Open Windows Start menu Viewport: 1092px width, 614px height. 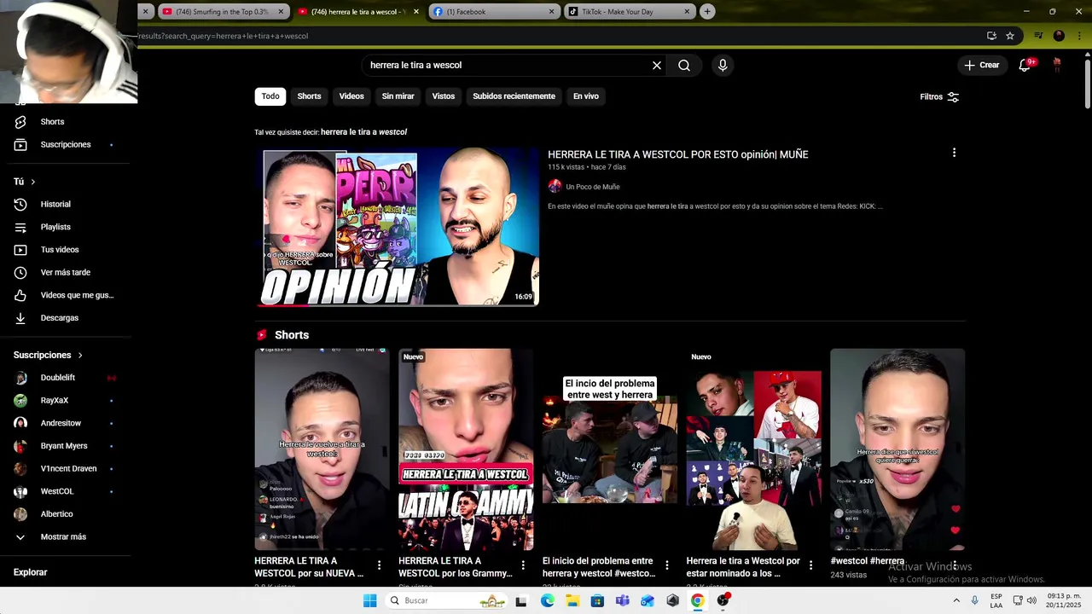(369, 601)
